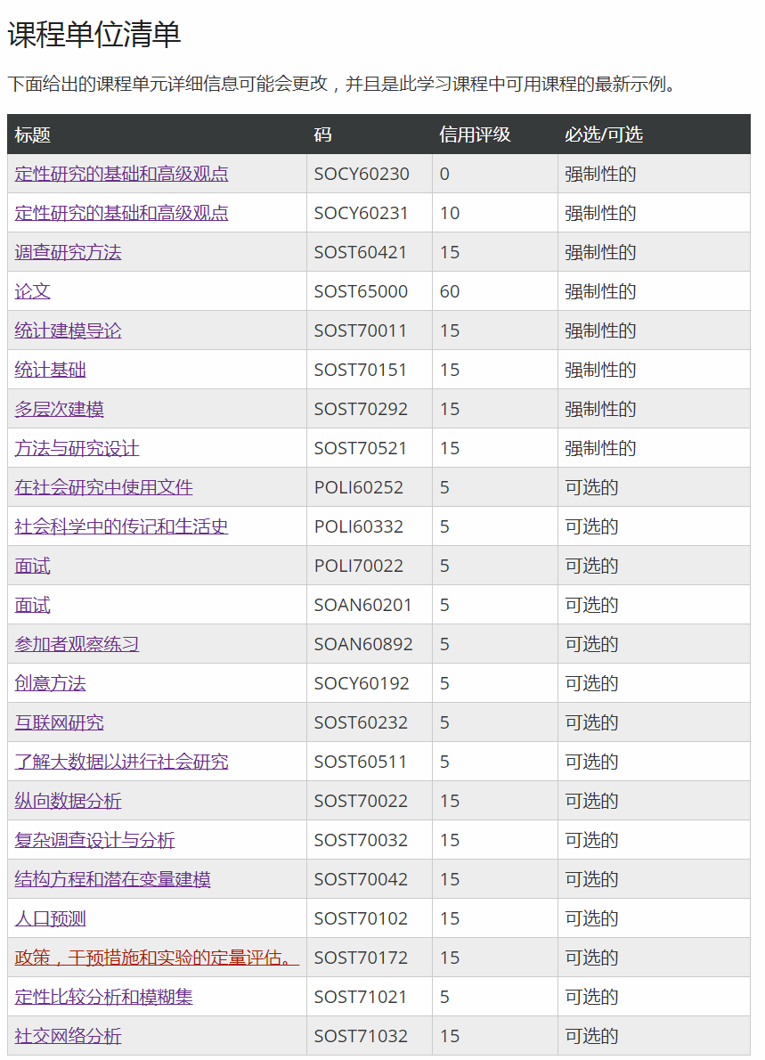Click 社会科学中的传记和生活史 link

coord(121,526)
